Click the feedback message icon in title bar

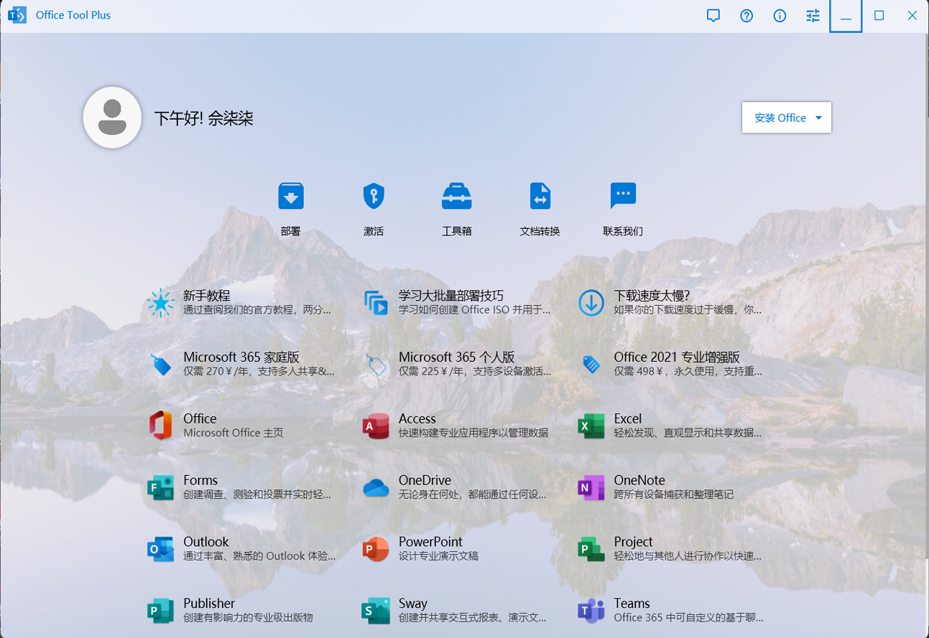(713, 16)
